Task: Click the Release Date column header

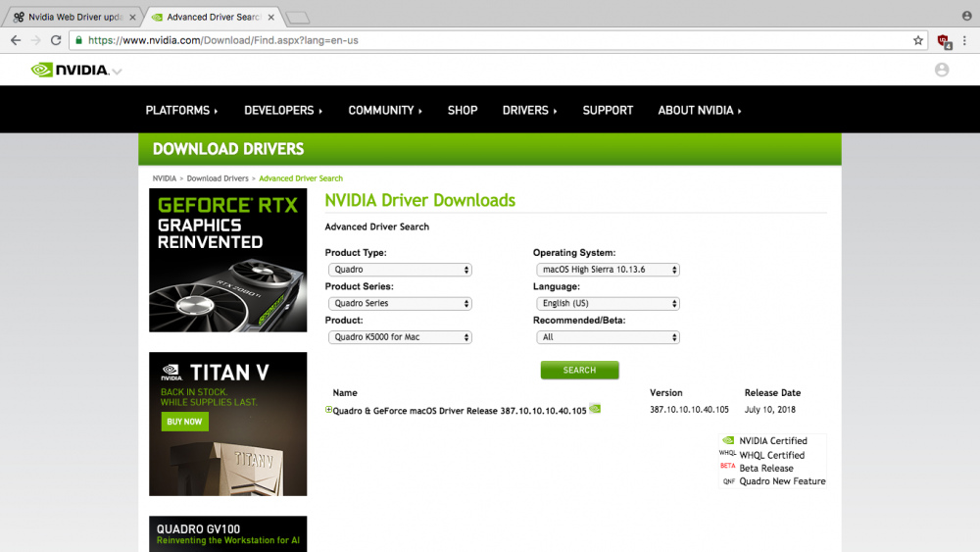Action: 772,392
